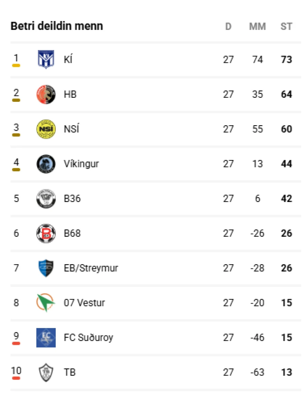Click the EB/Streymur team name
306x404 pixels.
(91, 268)
